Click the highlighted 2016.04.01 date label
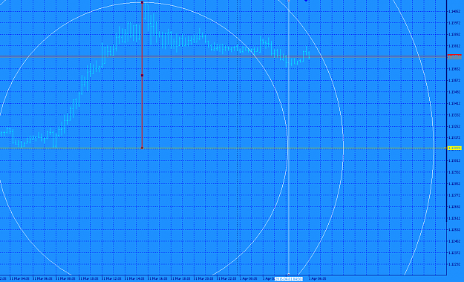 (x=289, y=279)
